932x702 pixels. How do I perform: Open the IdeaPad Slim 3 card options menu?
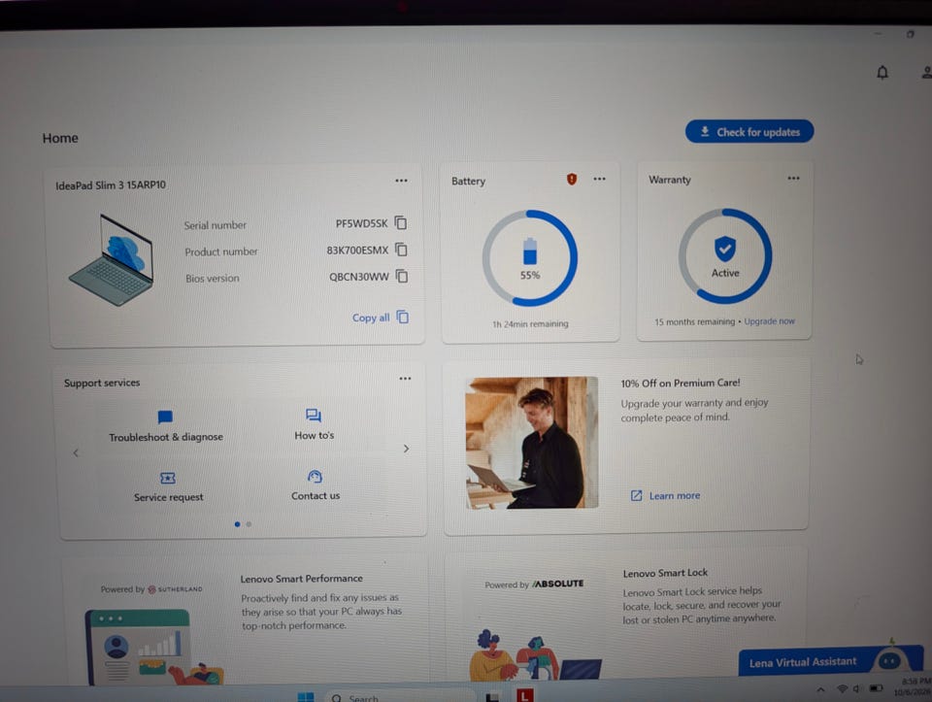tap(401, 181)
